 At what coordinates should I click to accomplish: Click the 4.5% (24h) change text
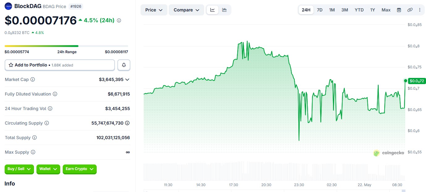(x=99, y=20)
